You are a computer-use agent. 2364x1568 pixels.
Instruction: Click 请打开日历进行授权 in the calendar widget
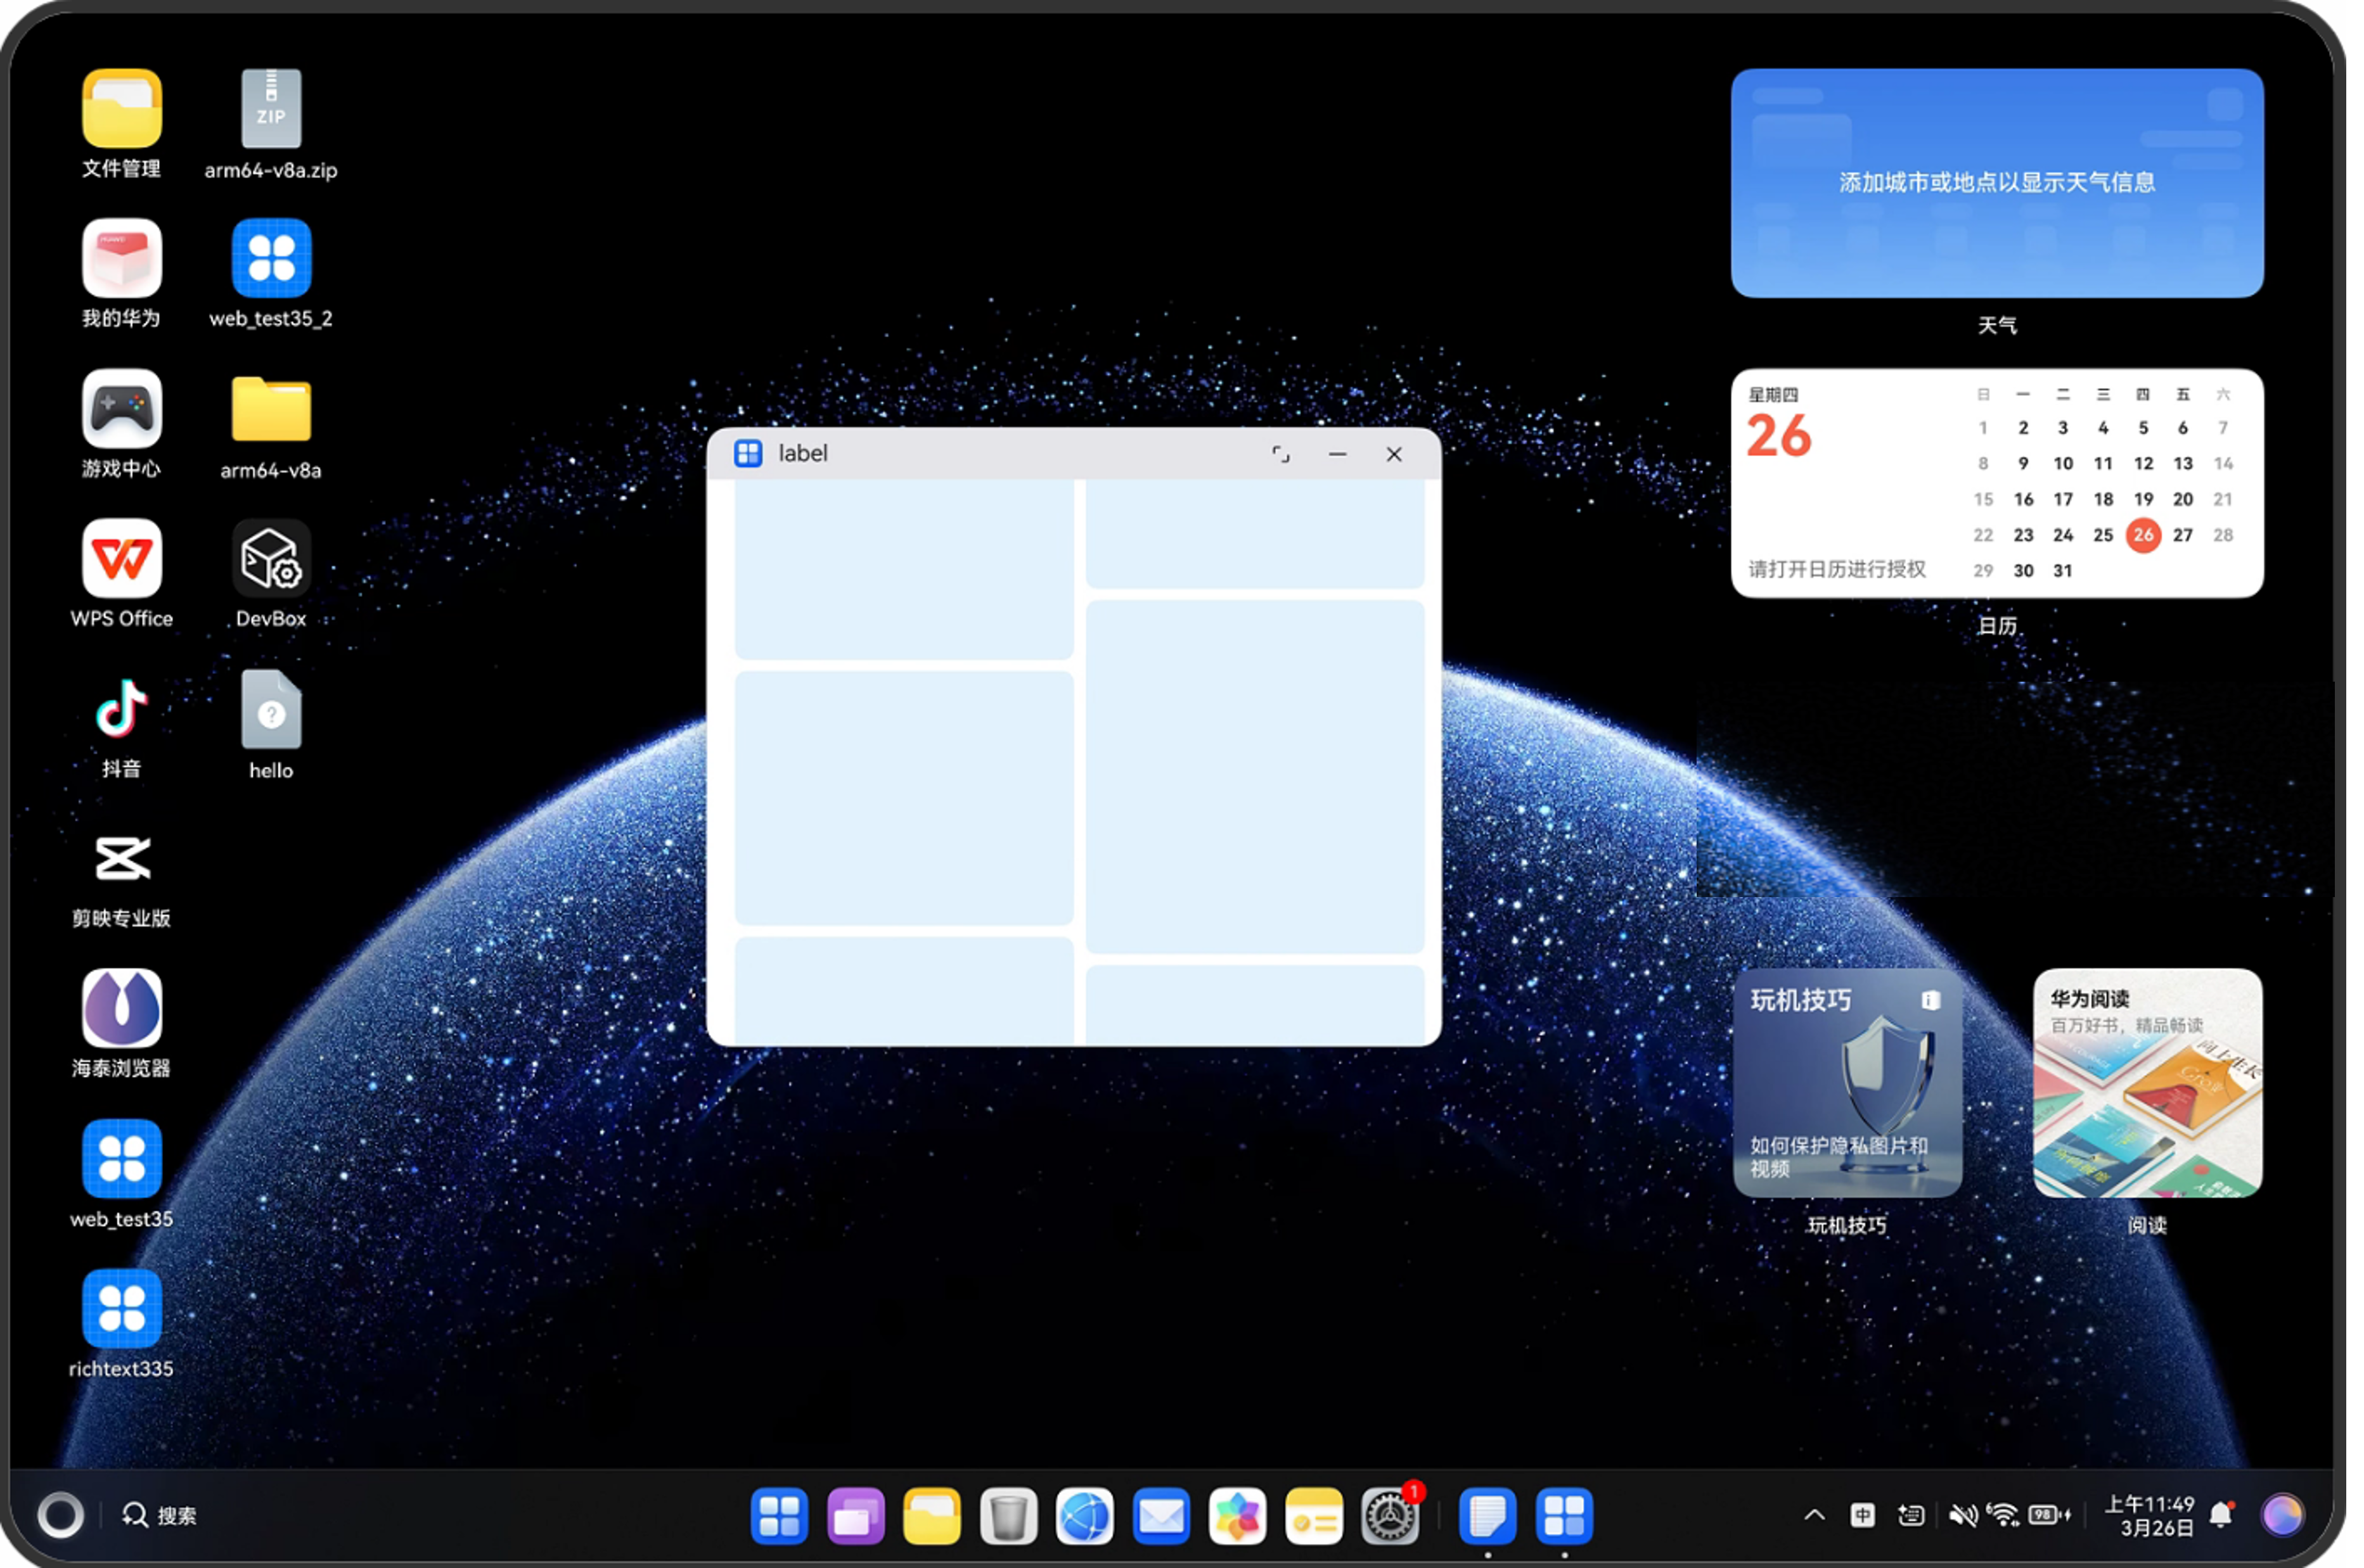(x=1837, y=569)
